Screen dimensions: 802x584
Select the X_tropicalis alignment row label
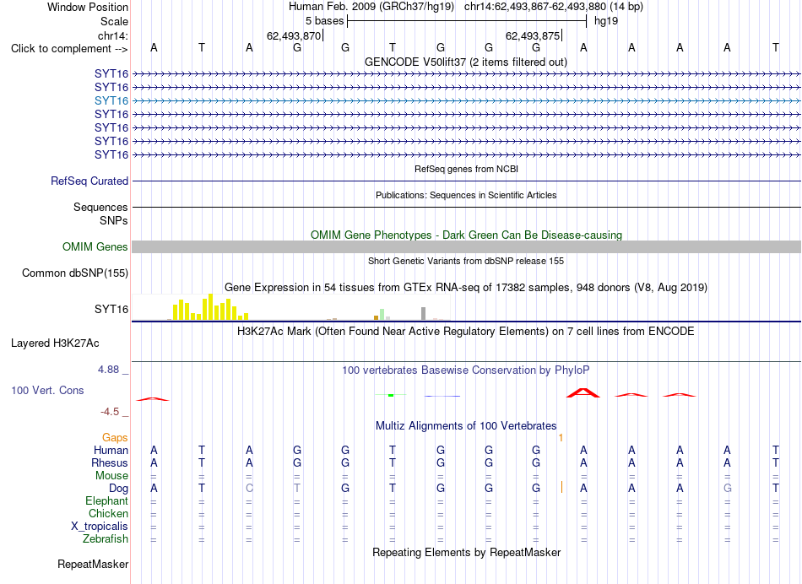[100, 527]
